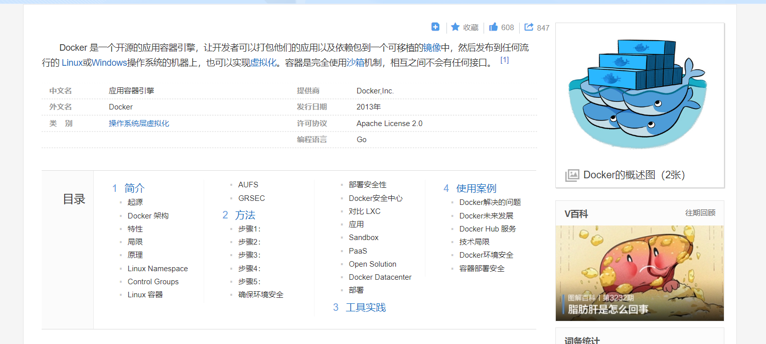Open the 操作系统层虚拟化 category link
This screenshot has height=344, width=766.
tap(139, 124)
